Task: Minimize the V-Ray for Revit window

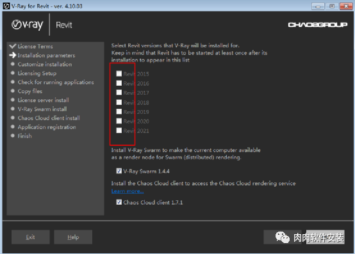Action: pyautogui.click(x=318, y=6)
